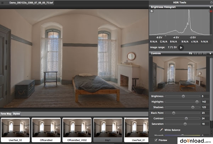213x144 pixels.
Task: Apply the tmp1 style thumbnail
Action: pyautogui.click(x=108, y=130)
